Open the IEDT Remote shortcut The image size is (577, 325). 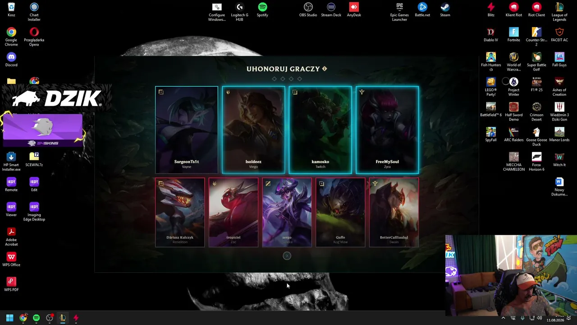click(x=11, y=184)
